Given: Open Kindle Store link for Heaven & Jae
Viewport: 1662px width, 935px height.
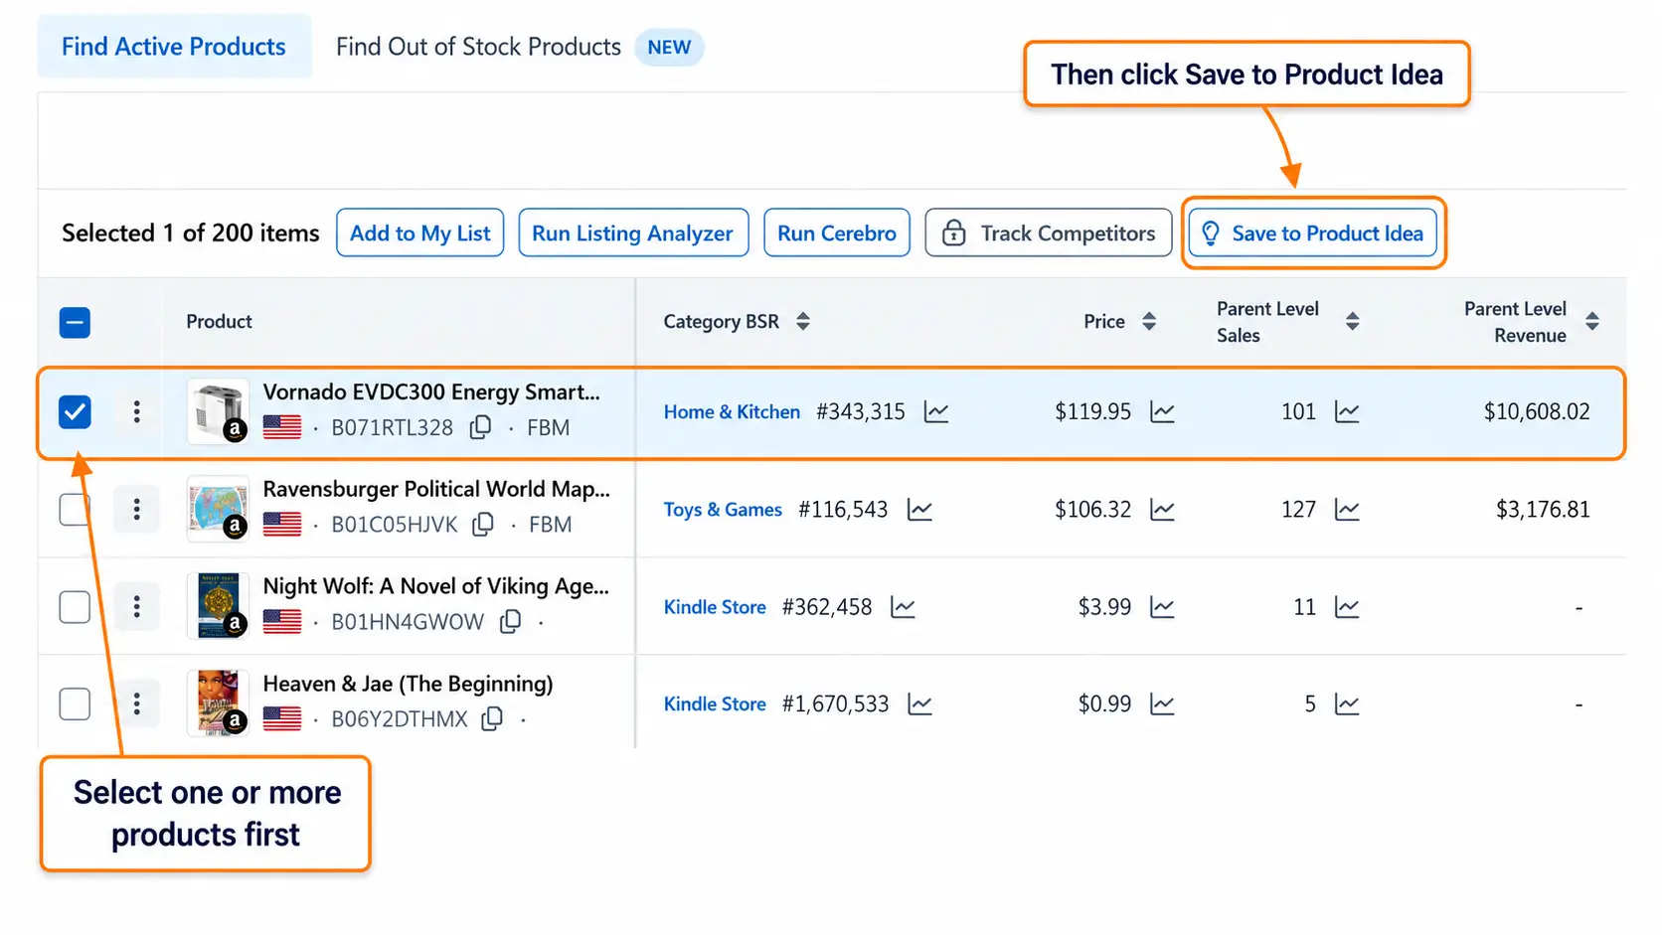Looking at the screenshot, I should 715,704.
